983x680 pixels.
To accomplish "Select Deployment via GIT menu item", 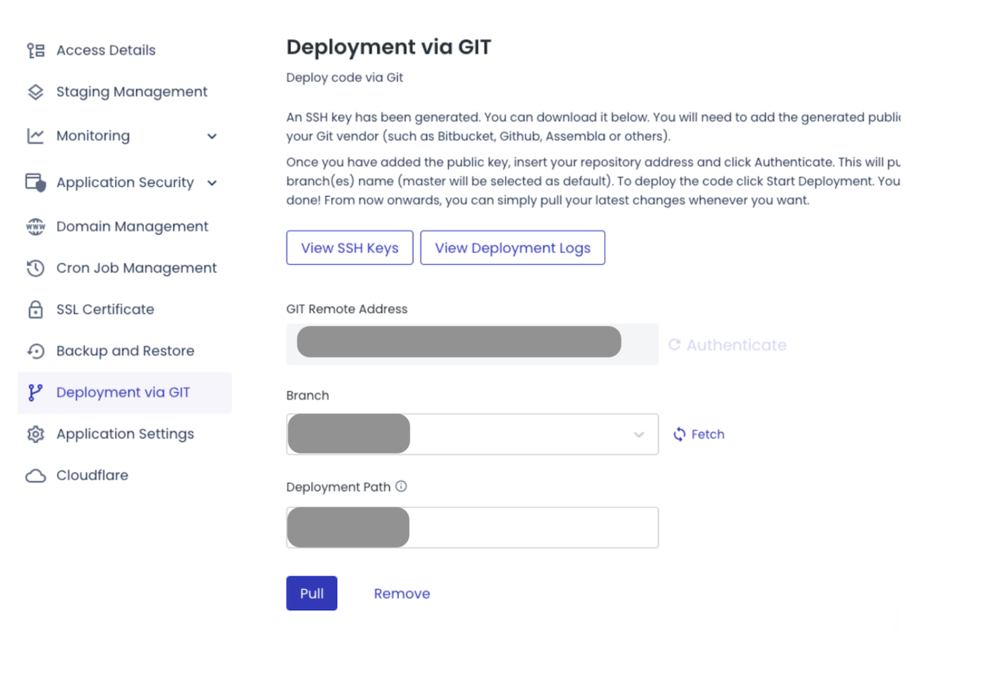I will pos(124,393).
